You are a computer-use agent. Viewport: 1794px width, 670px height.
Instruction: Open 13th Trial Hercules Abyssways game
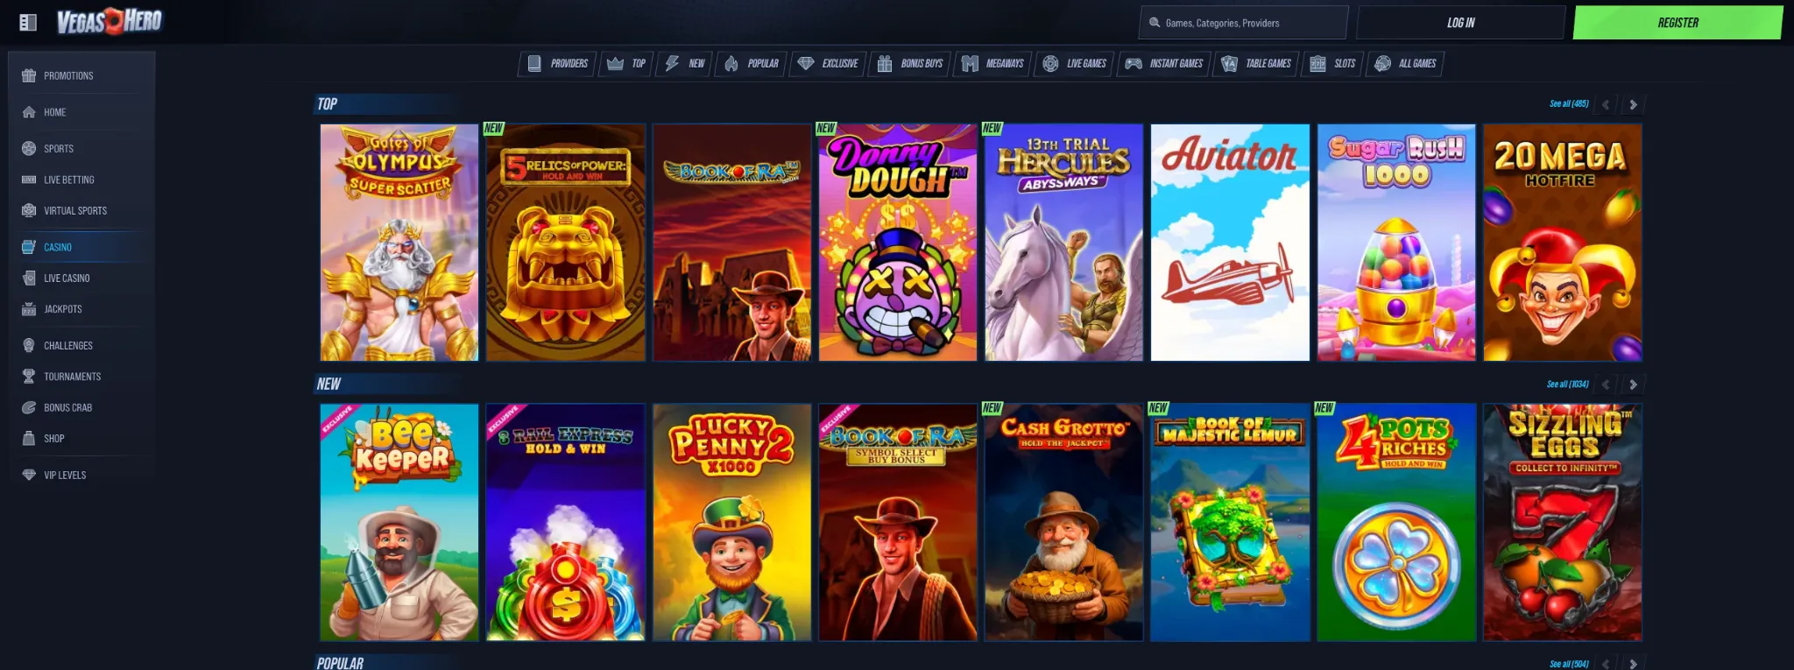point(1064,243)
